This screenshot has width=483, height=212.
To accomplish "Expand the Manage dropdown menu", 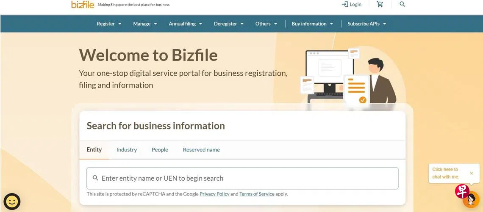I will click(x=145, y=24).
